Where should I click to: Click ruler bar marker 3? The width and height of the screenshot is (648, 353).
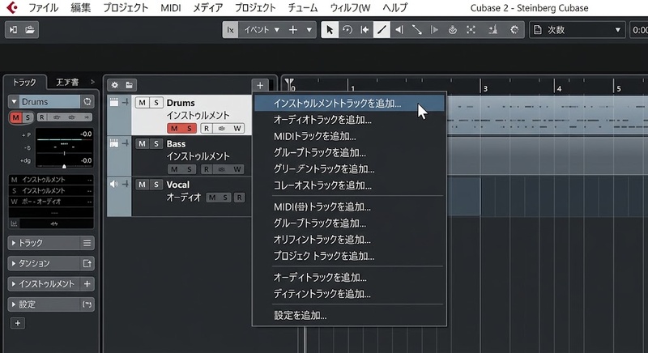click(485, 88)
